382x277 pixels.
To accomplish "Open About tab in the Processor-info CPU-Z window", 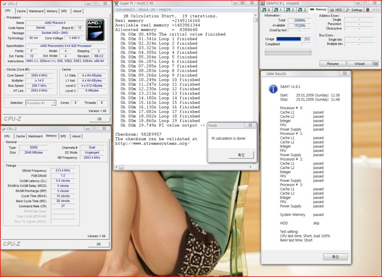I will click(77, 11).
